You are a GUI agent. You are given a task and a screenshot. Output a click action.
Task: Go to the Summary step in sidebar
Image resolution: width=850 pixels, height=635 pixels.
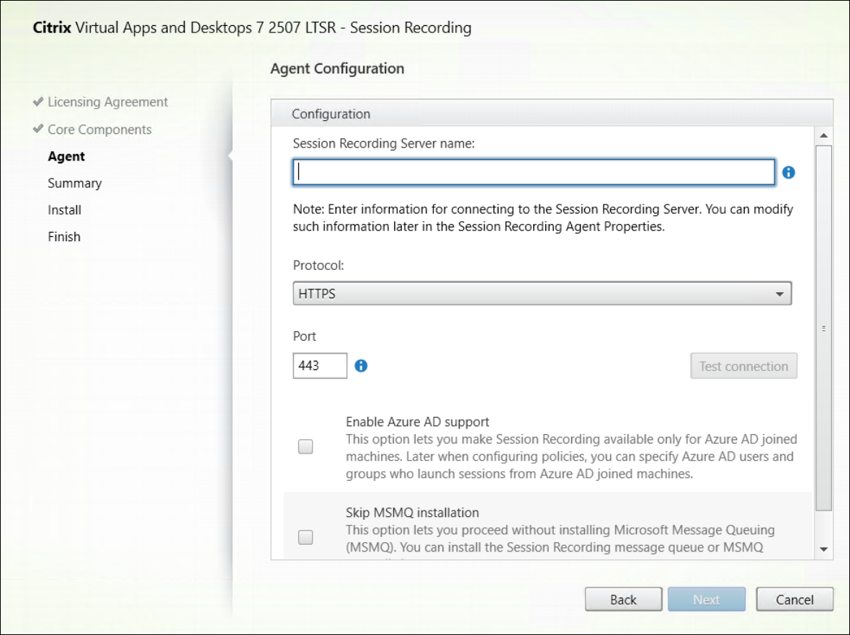coord(74,183)
